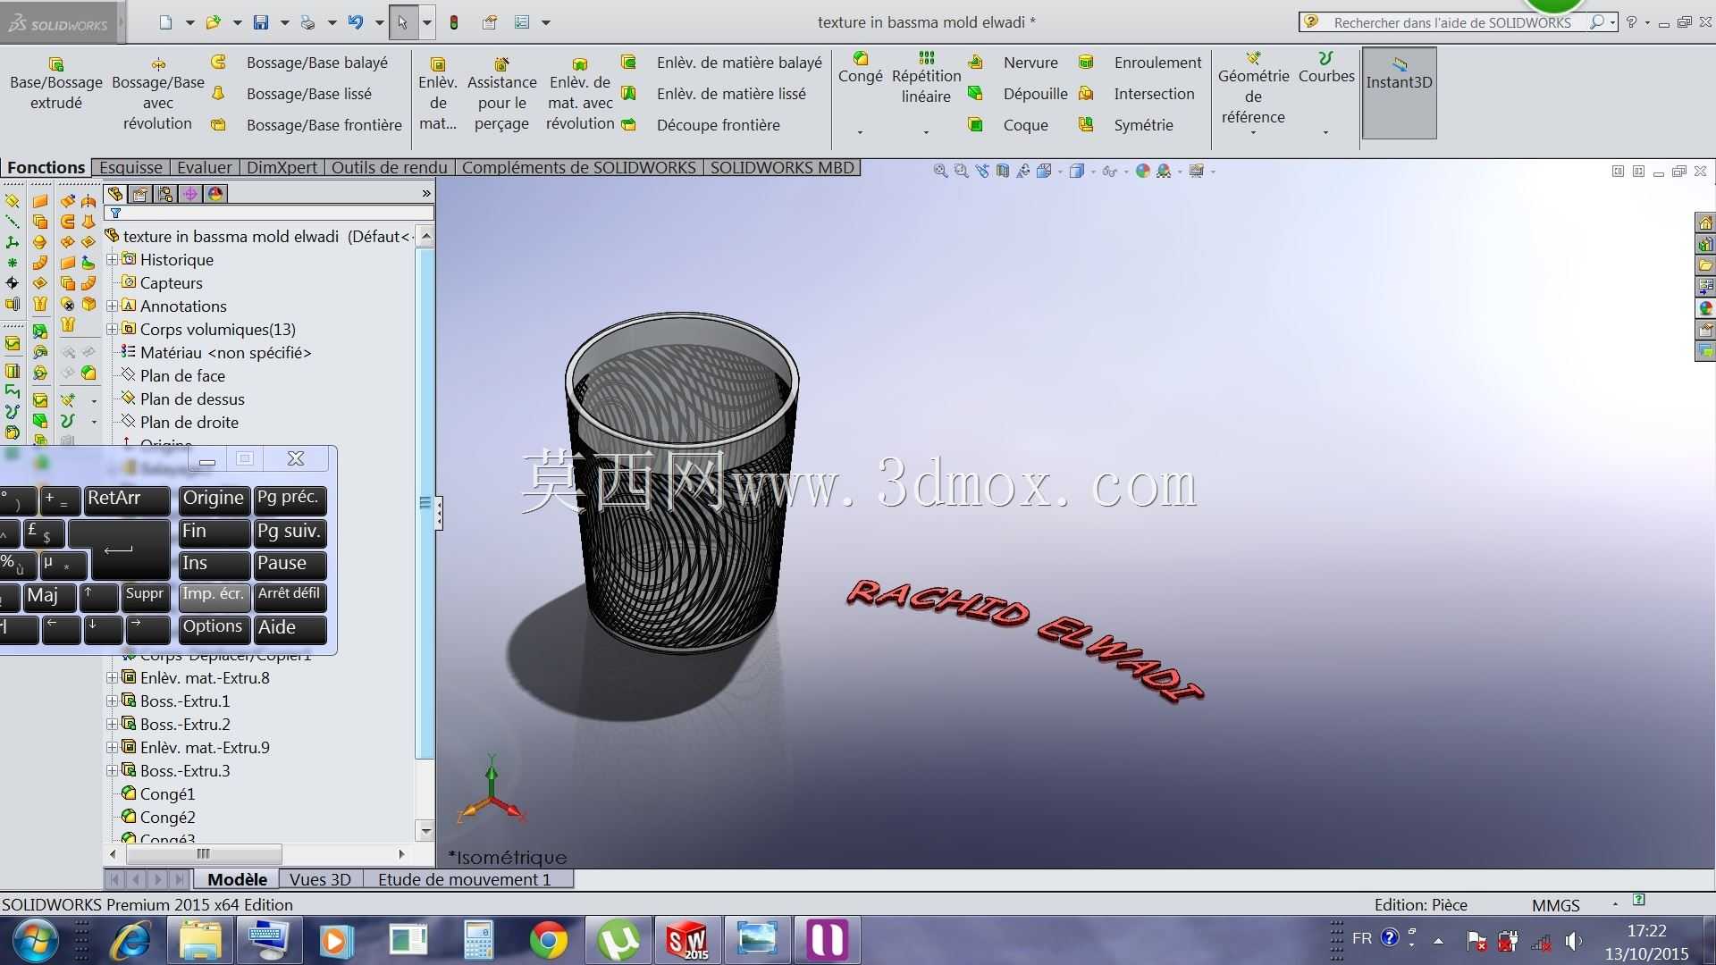Open Windows Start menu
This screenshot has height=965, width=1716.
[x=36, y=940]
